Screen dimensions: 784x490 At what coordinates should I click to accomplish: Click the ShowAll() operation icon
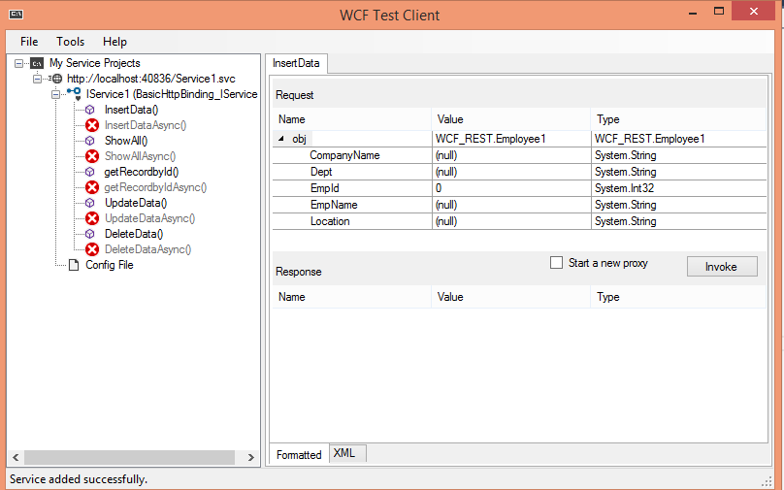pos(92,141)
